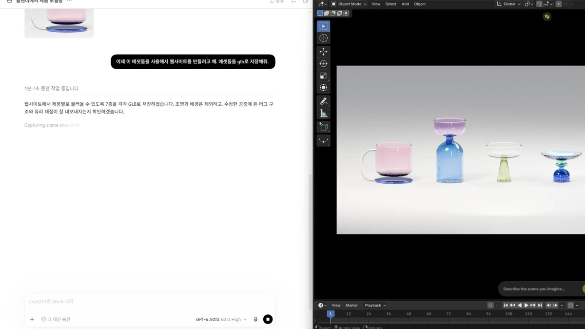
Task: Toggle proportional editing in viewport header
Action: pos(559,4)
